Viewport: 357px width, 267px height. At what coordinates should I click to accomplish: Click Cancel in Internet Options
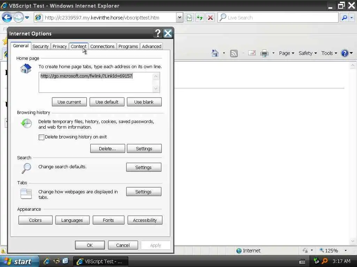point(123,245)
